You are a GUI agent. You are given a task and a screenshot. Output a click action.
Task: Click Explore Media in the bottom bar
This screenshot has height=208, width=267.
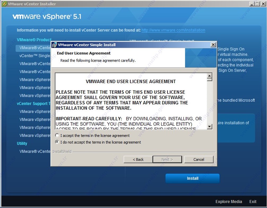229,202
